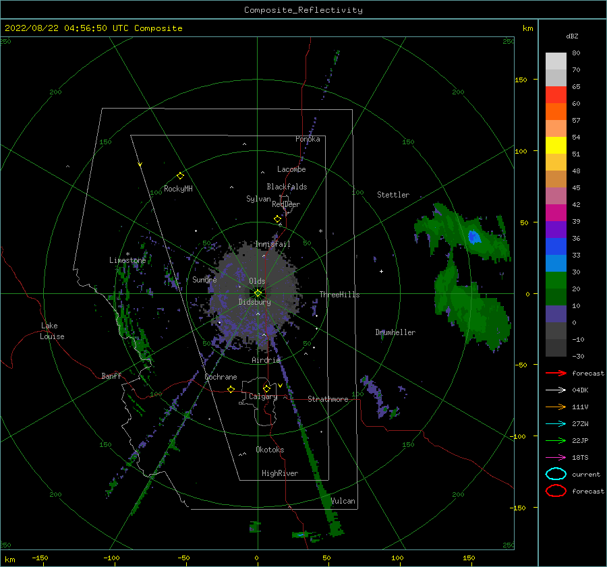Click the Sundre town label
The height and width of the screenshot is (567, 607).
click(x=204, y=279)
